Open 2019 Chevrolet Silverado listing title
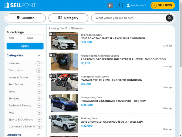 tap(112, 122)
